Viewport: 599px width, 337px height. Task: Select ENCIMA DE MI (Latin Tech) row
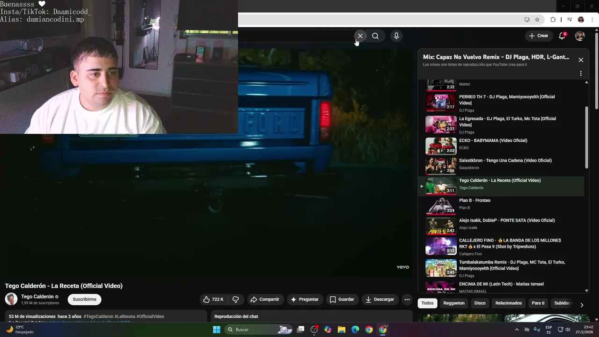(501, 286)
